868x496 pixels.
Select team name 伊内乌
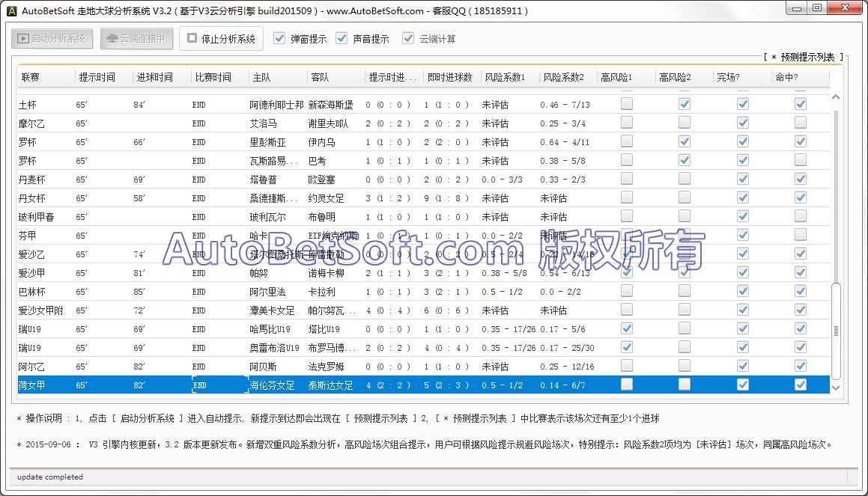(x=321, y=142)
